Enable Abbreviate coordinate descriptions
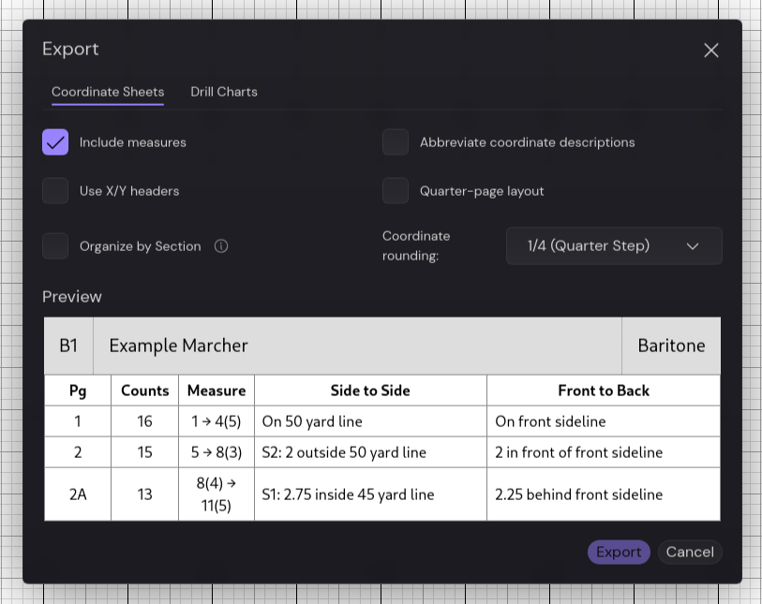Screen dimensions: 762x604 [396, 142]
